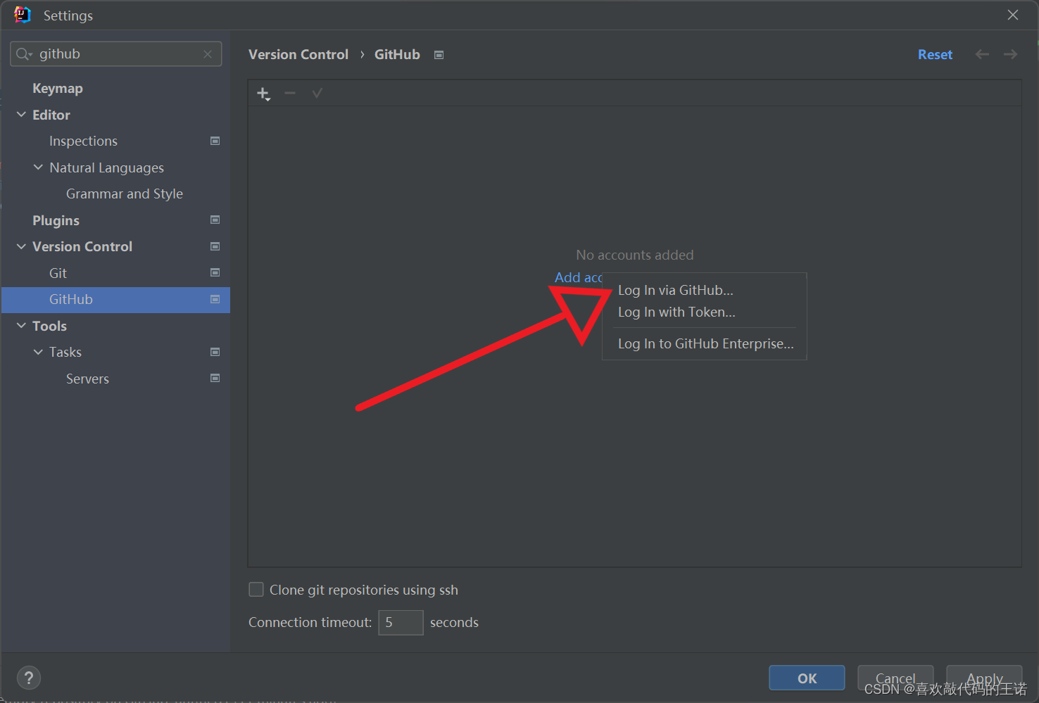Click project settings icon on Tasks row
The width and height of the screenshot is (1039, 703).
click(x=215, y=352)
